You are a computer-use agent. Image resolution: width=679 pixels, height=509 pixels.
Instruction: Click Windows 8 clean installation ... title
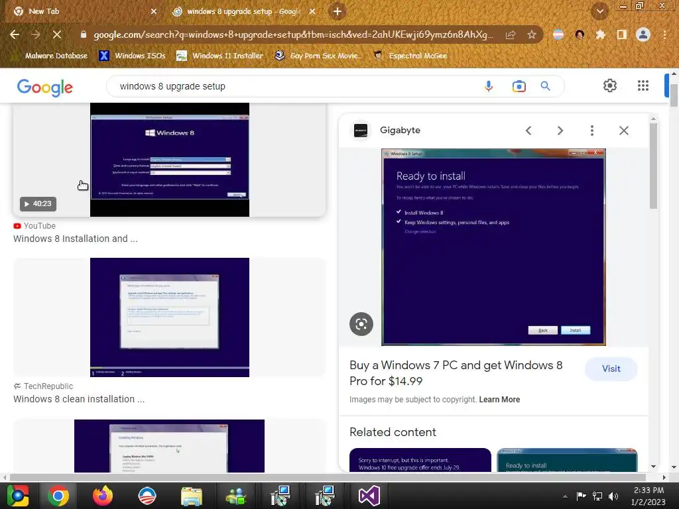[x=79, y=399]
